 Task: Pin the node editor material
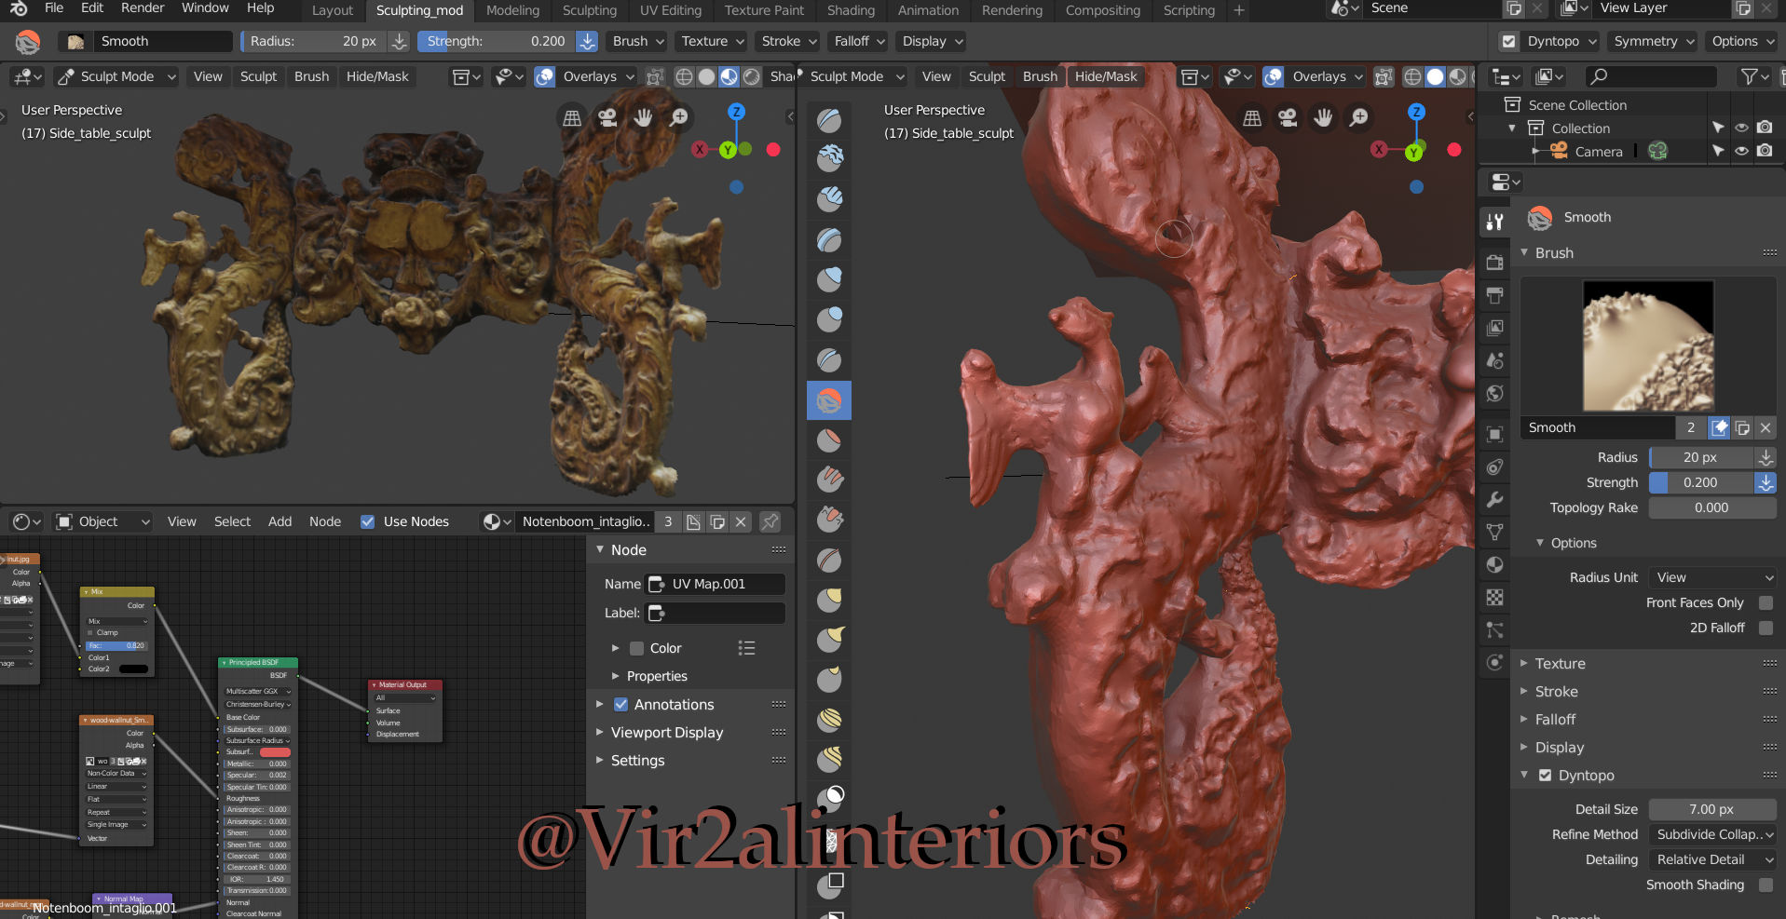coord(770,521)
